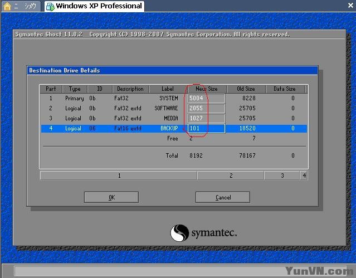Open the Home tab with house icon
The image size is (356, 278).
(21, 6)
